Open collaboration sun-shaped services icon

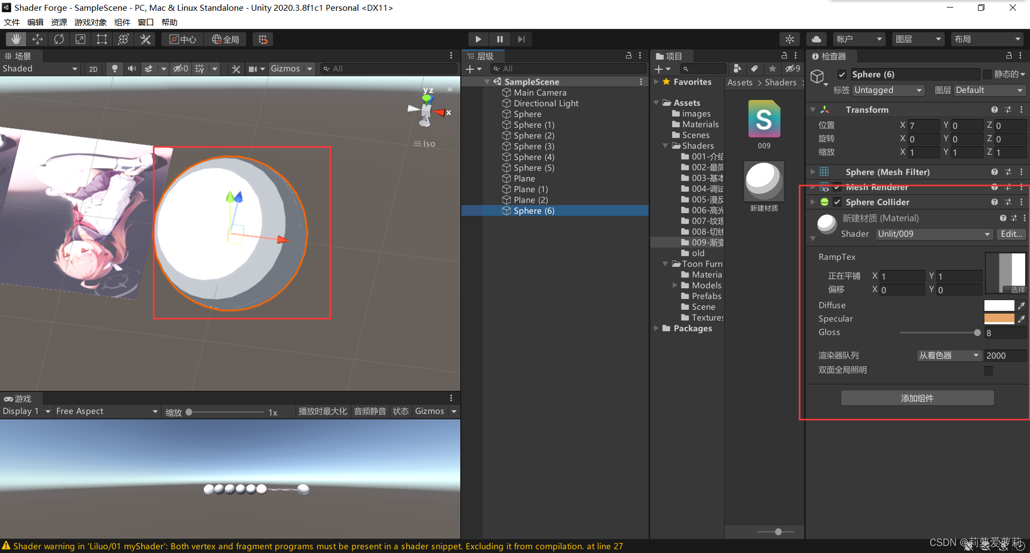pyautogui.click(x=790, y=39)
